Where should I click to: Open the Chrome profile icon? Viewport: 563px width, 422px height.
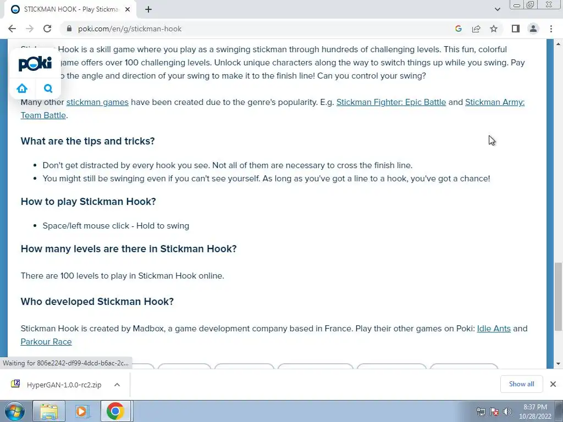point(533,29)
